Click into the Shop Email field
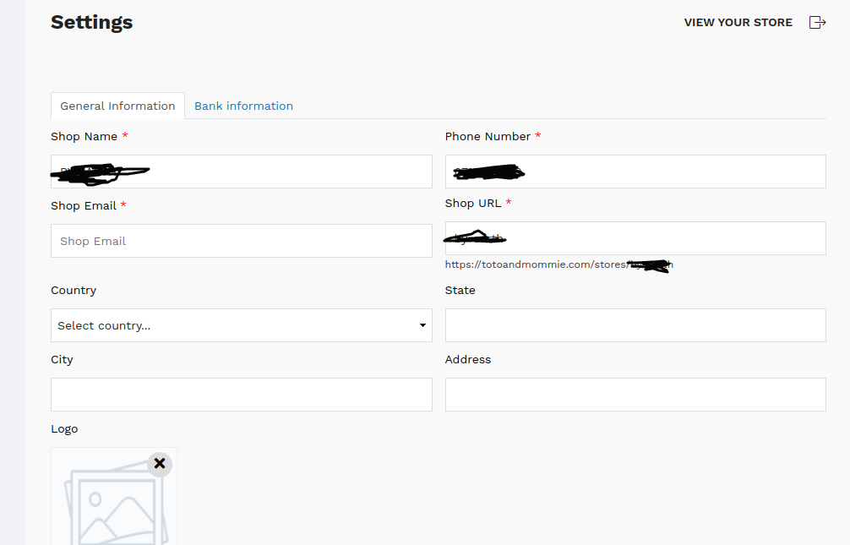The width and height of the screenshot is (850, 545). [x=242, y=241]
